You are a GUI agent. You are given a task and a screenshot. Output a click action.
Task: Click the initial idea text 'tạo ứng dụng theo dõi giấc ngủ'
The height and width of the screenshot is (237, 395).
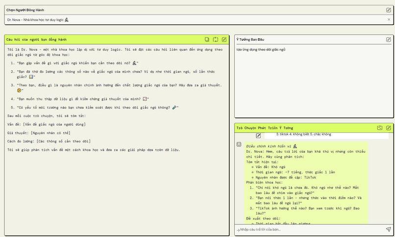(x=261, y=49)
